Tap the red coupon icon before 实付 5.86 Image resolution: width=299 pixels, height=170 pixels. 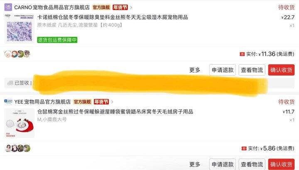pos(244,148)
